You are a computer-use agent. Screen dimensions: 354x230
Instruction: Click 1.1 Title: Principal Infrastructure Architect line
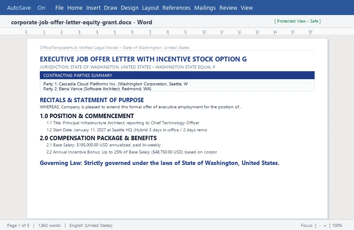coord(123,123)
